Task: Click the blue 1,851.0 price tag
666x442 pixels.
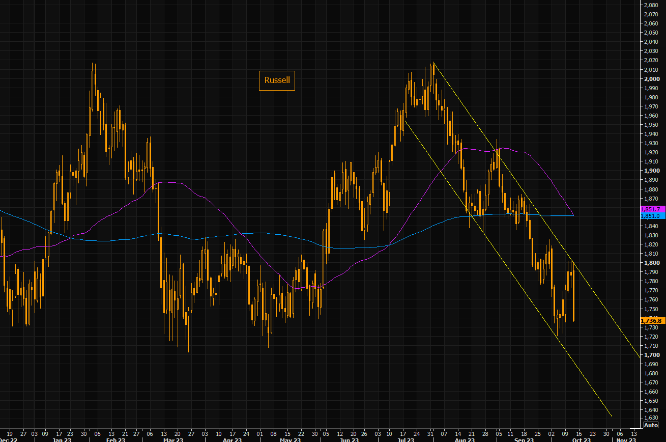Action: click(x=651, y=216)
